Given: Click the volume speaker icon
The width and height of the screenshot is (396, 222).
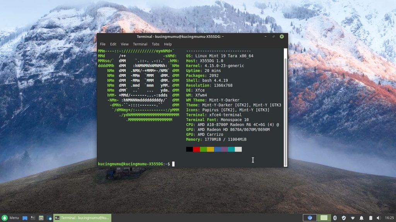Looking at the screenshot, I should click(379, 218).
